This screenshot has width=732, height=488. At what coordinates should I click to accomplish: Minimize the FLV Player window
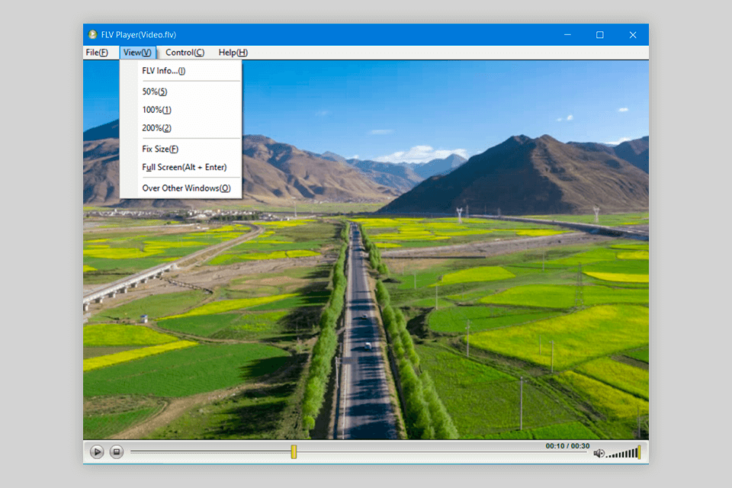point(567,34)
